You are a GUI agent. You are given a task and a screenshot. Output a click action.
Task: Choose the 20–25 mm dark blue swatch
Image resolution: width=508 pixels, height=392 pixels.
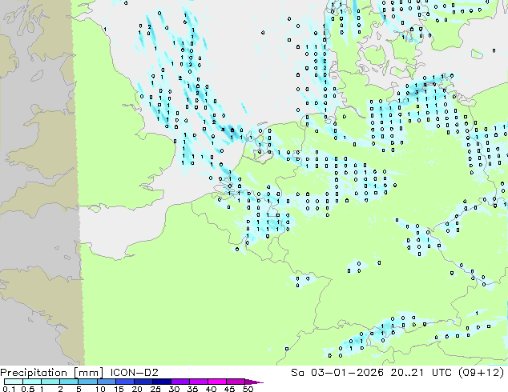[143, 382]
